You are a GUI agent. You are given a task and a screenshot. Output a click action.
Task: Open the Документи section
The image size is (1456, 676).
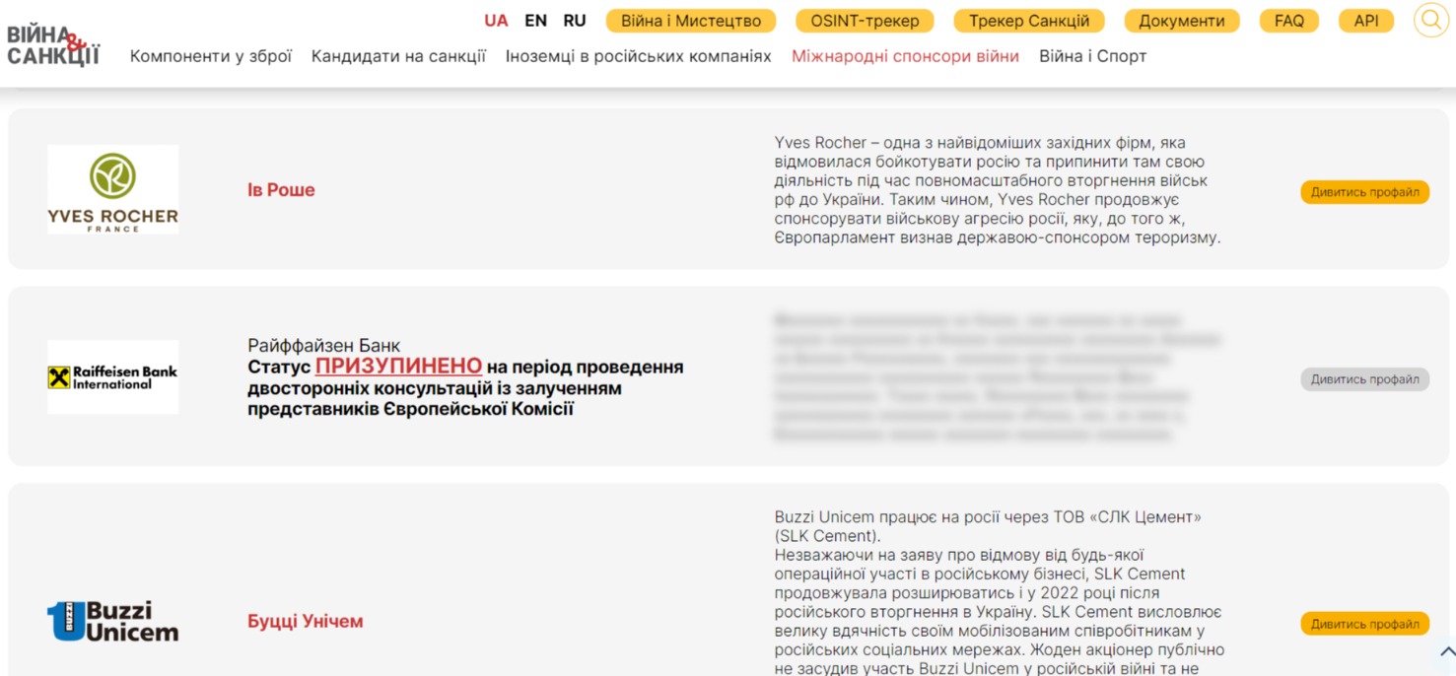point(1182,20)
